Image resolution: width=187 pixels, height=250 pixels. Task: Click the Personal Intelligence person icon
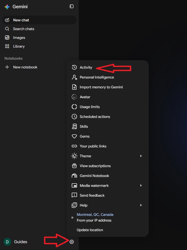pyautogui.click(x=74, y=77)
